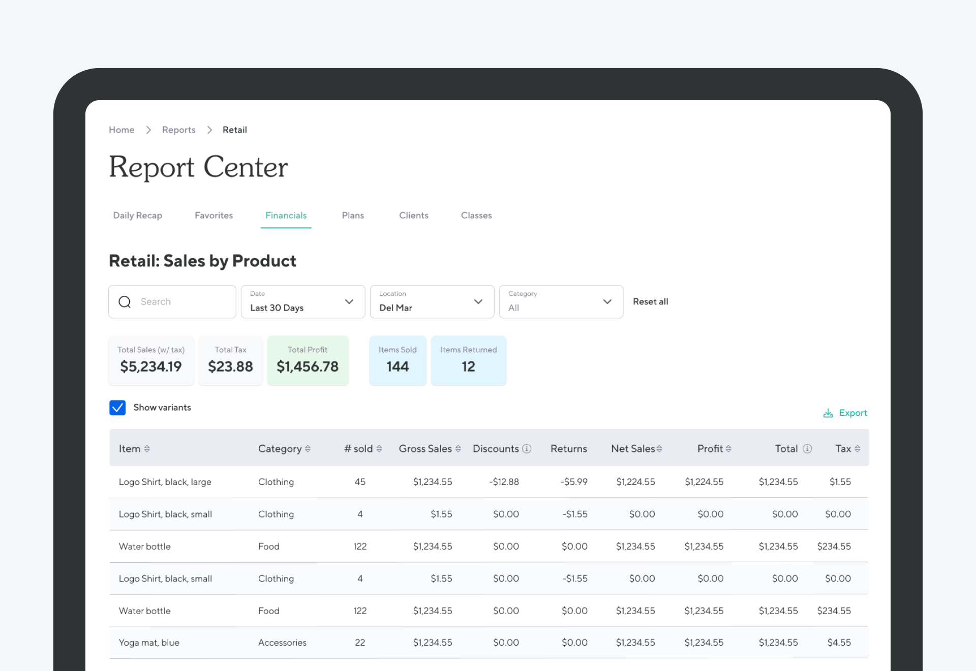Sort table by Category column icon
976x671 pixels.
pos(308,449)
